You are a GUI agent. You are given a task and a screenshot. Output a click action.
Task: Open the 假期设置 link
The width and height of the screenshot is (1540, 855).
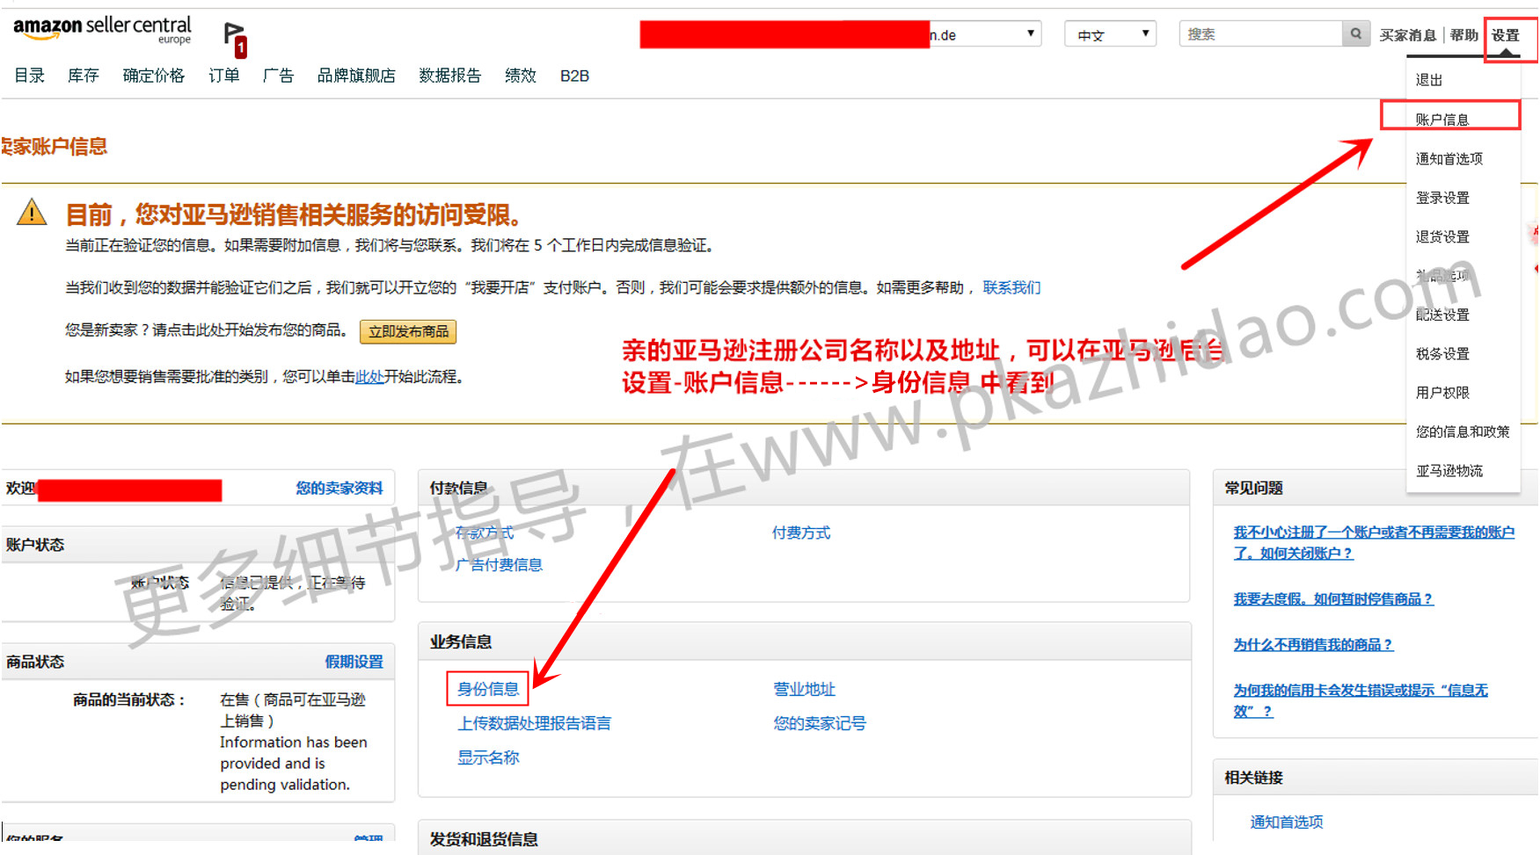point(354,662)
